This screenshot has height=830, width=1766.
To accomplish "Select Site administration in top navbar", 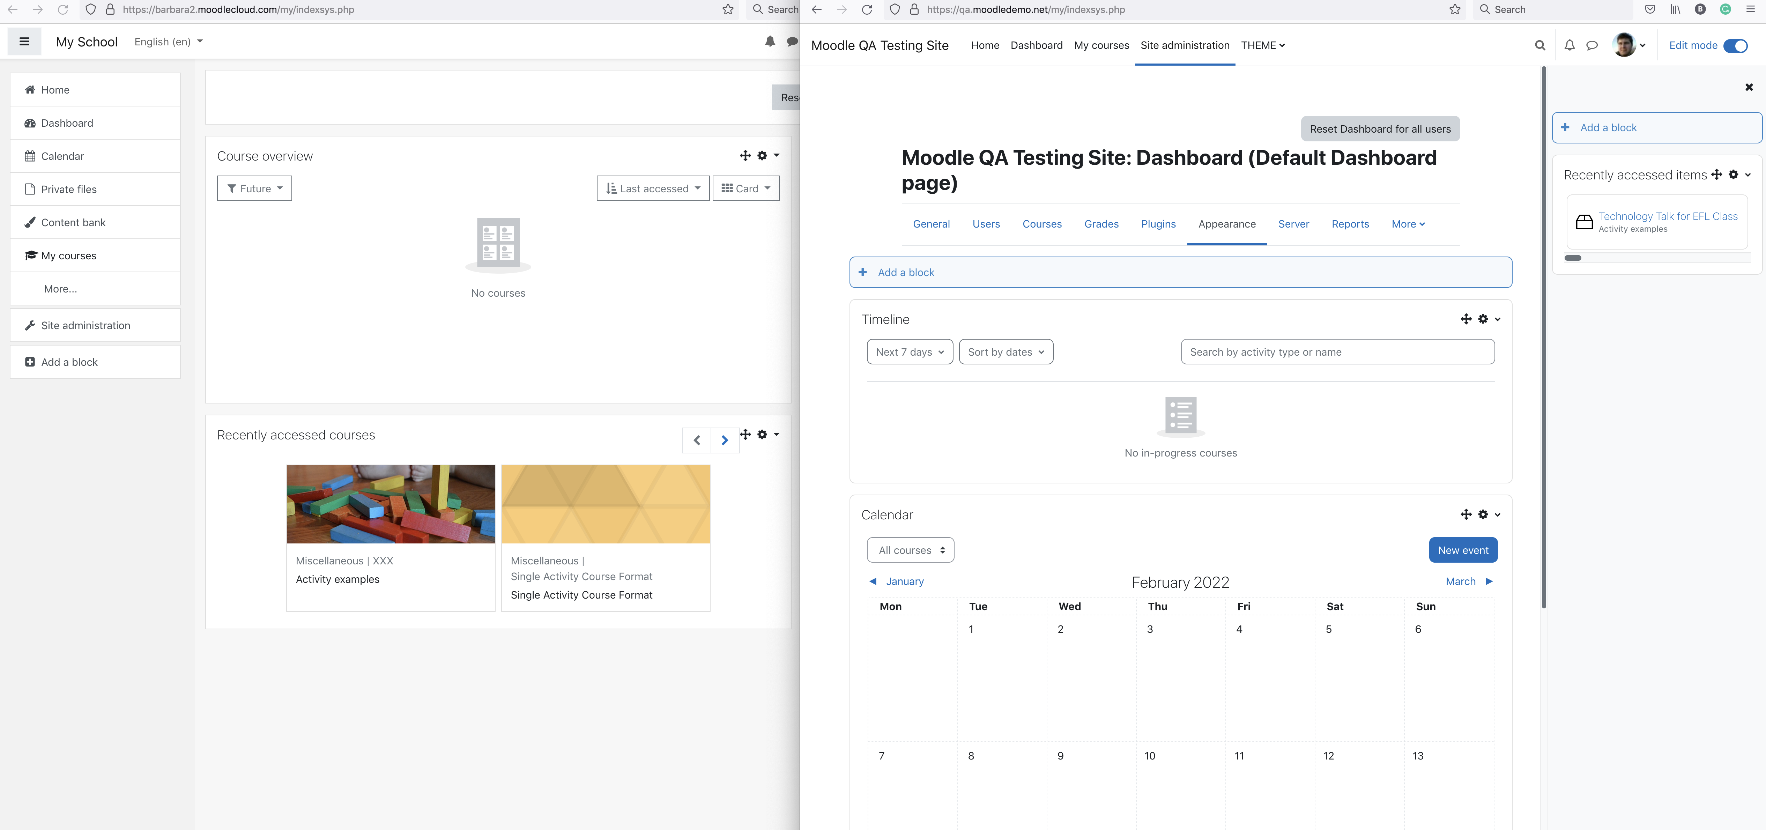I will tap(1185, 45).
